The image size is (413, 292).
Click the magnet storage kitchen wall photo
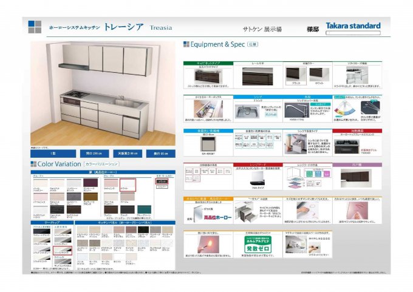(296, 244)
